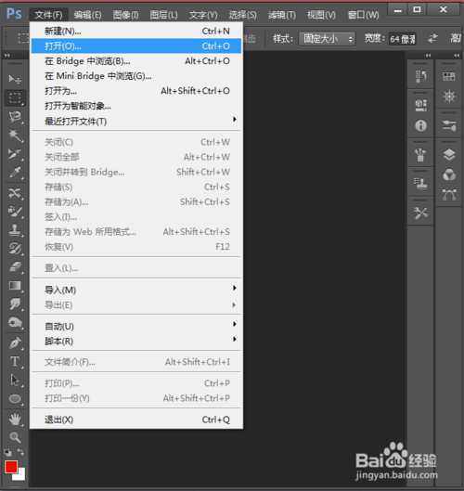Expand 脚本(R) submenu

click(135, 341)
